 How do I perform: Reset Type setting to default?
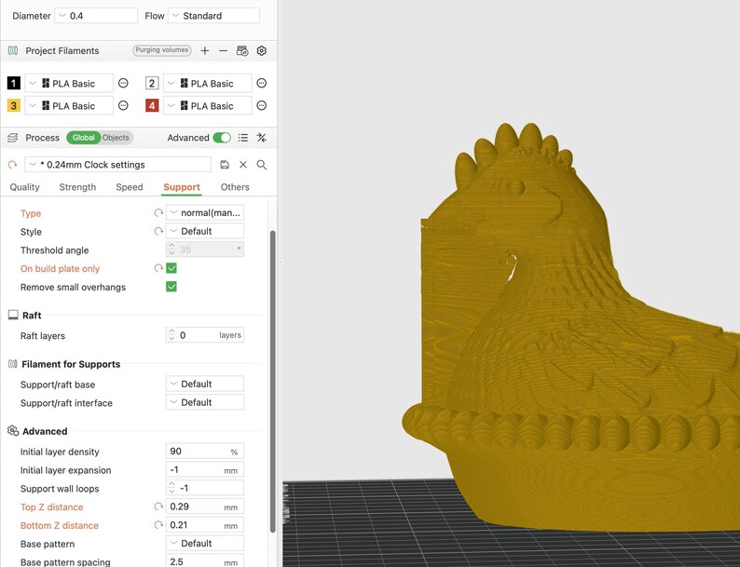tap(158, 213)
